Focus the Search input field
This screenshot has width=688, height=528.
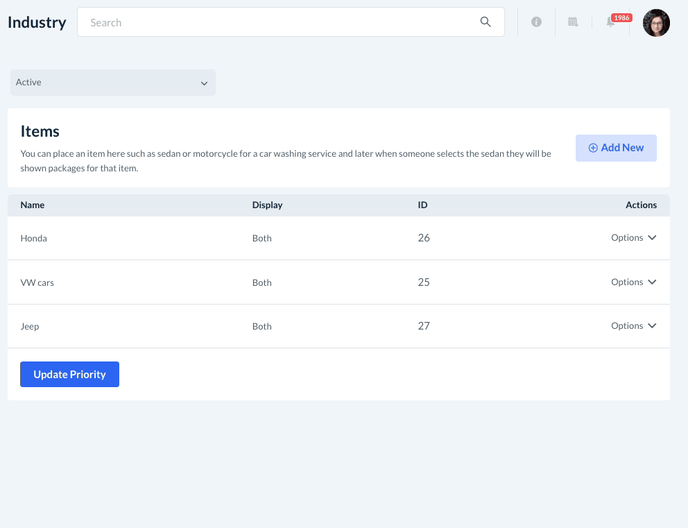277,22
